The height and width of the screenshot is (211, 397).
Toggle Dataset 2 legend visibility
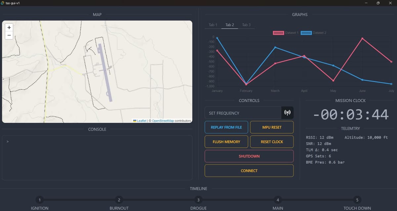[314, 33]
